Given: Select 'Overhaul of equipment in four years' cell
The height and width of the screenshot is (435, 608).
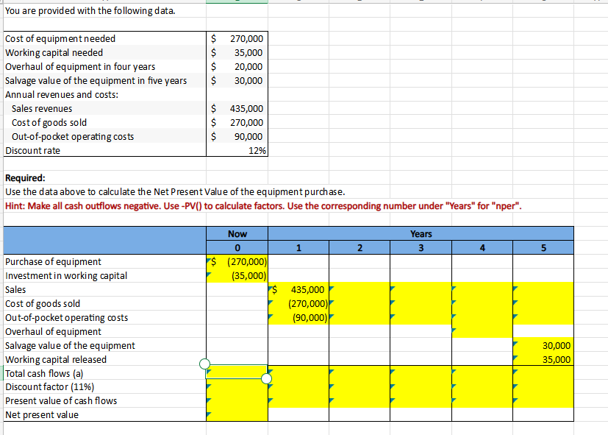Looking at the screenshot, I should click(104, 67).
